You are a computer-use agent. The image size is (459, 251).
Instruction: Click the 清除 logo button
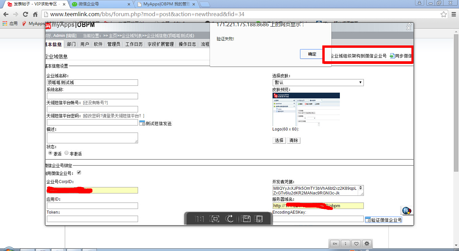pyautogui.click(x=294, y=140)
